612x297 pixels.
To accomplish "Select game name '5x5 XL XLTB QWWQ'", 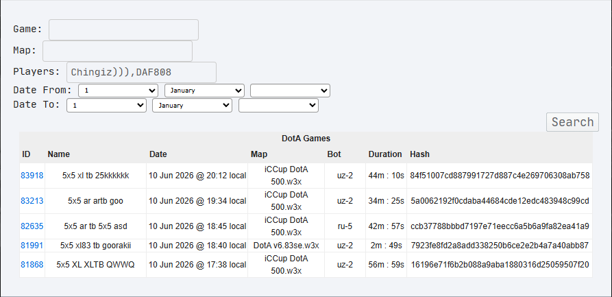I will point(96,265).
